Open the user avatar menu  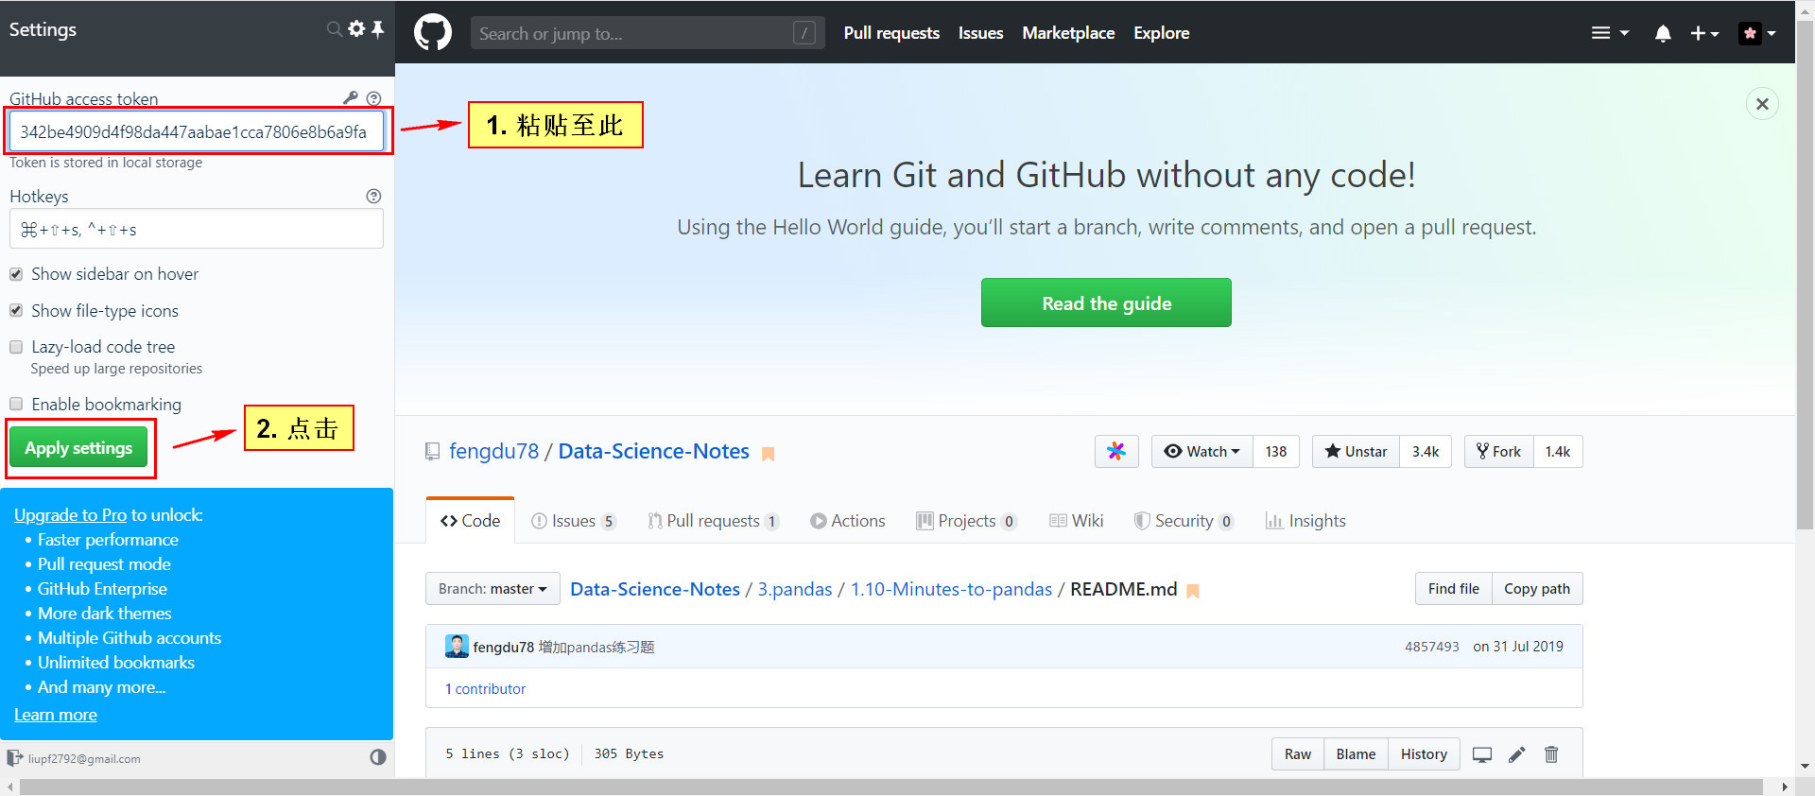(x=1757, y=33)
